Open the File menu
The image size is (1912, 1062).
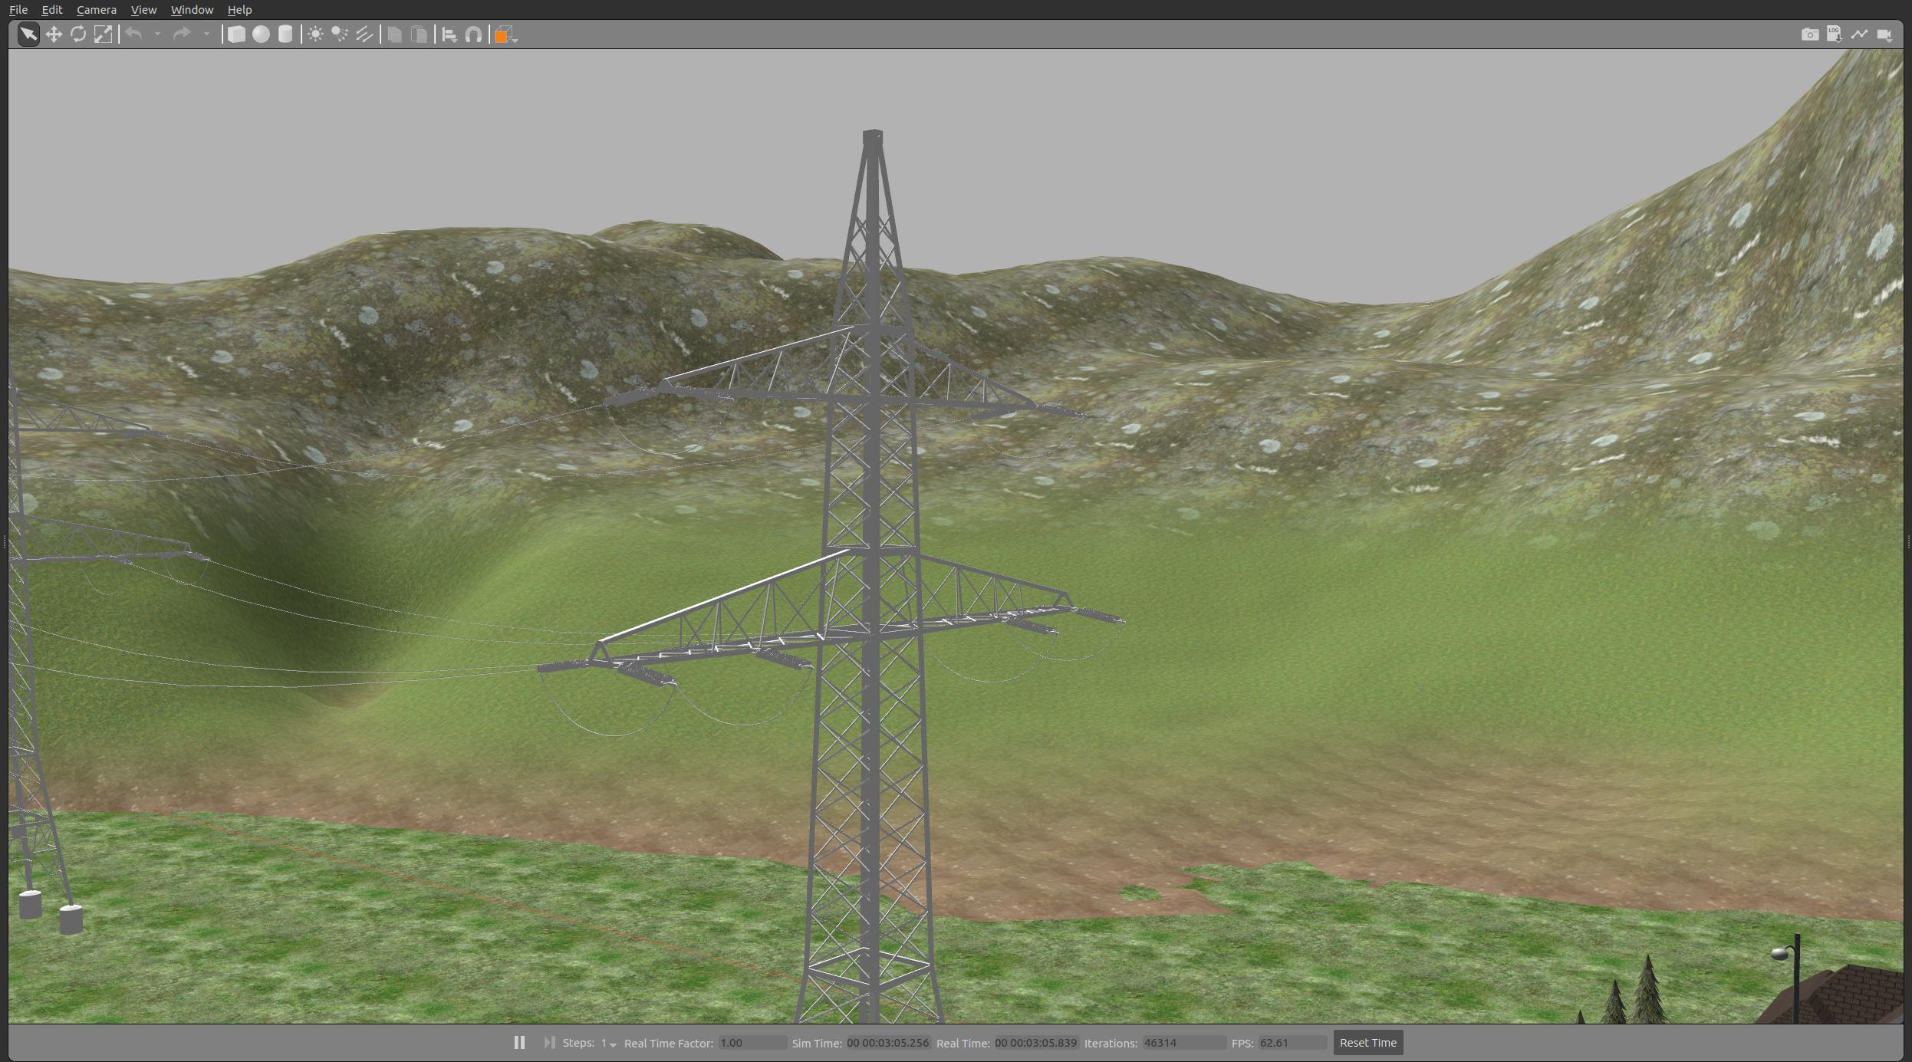(18, 10)
